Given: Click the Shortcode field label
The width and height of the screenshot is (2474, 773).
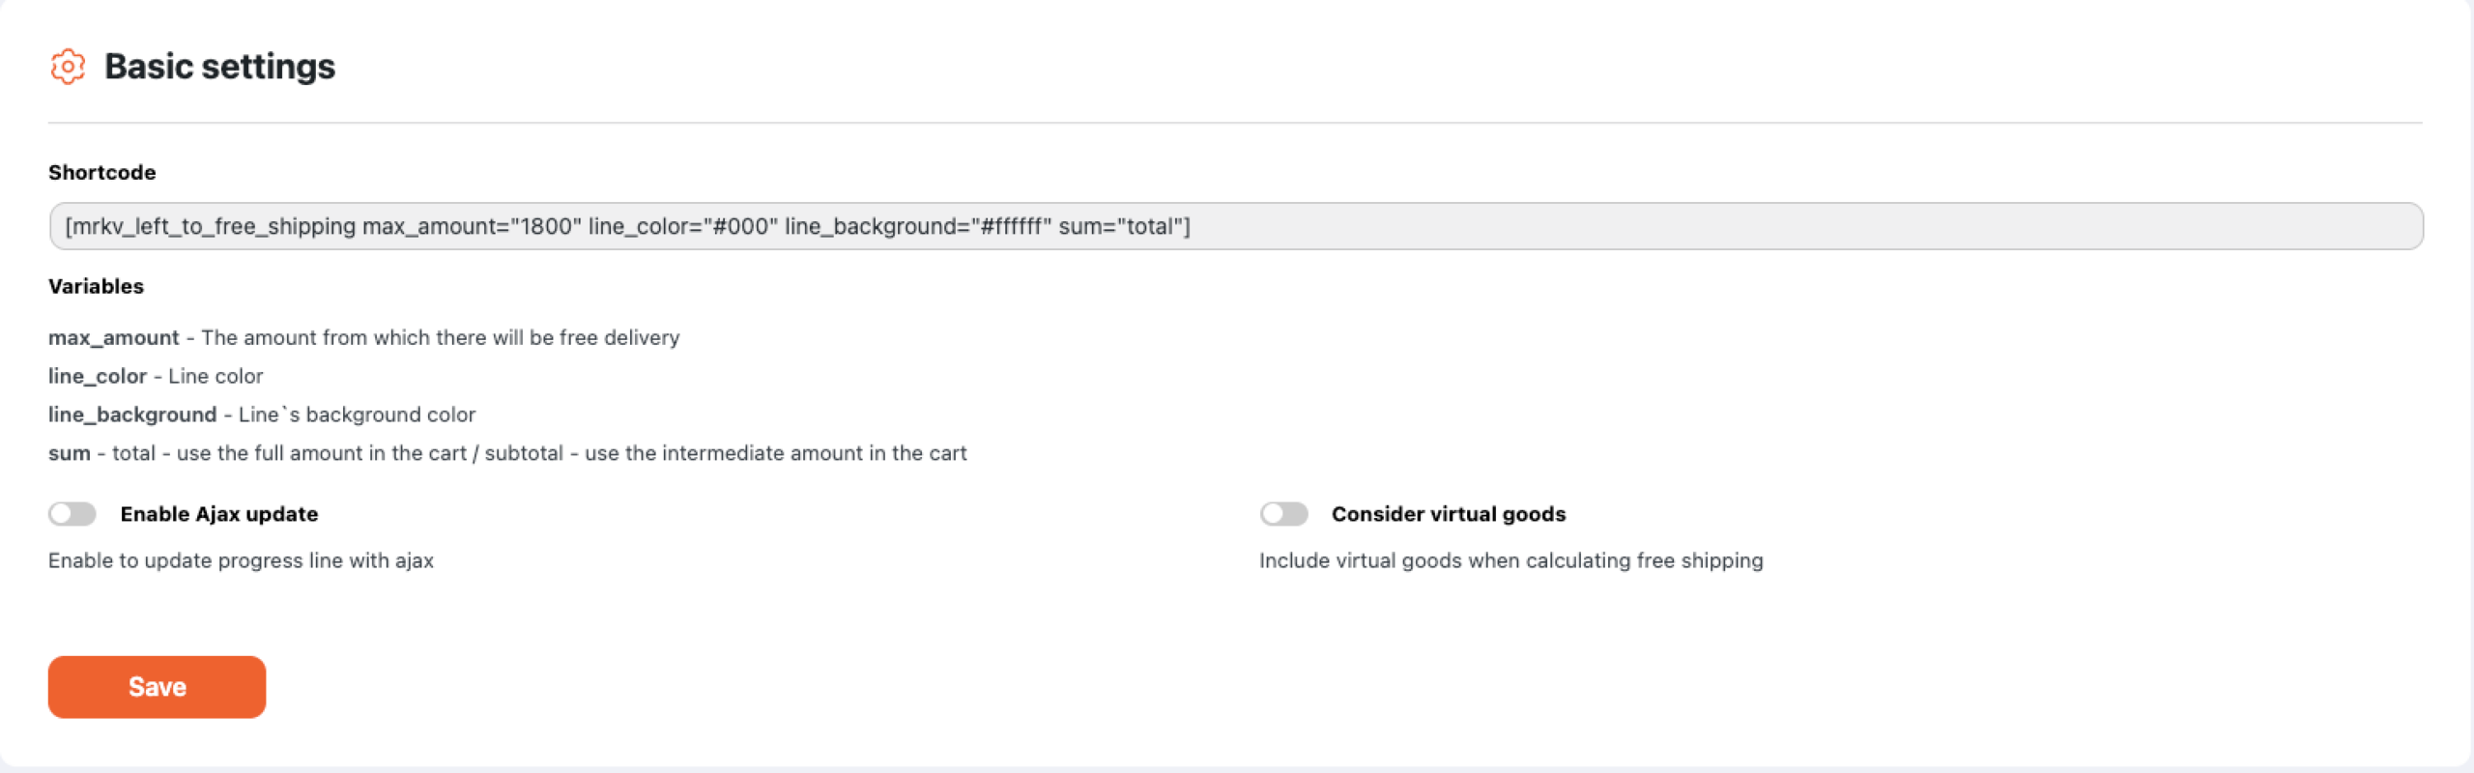Looking at the screenshot, I should [102, 172].
